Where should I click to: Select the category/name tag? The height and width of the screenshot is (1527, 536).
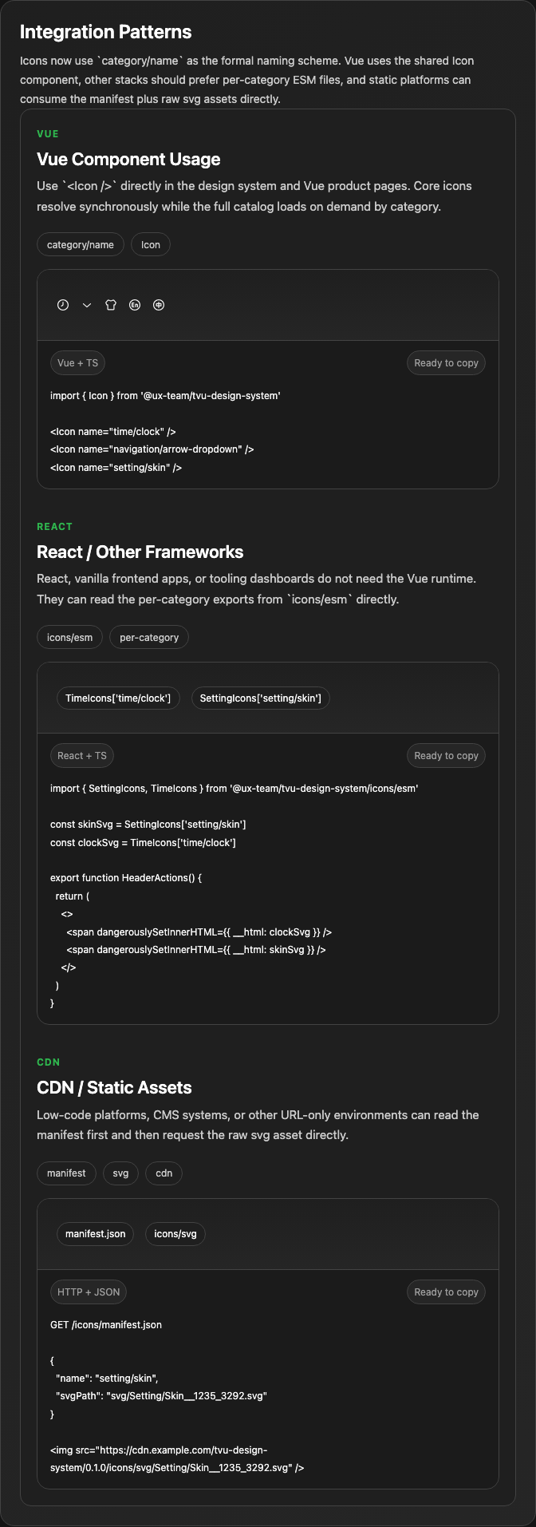tap(81, 245)
